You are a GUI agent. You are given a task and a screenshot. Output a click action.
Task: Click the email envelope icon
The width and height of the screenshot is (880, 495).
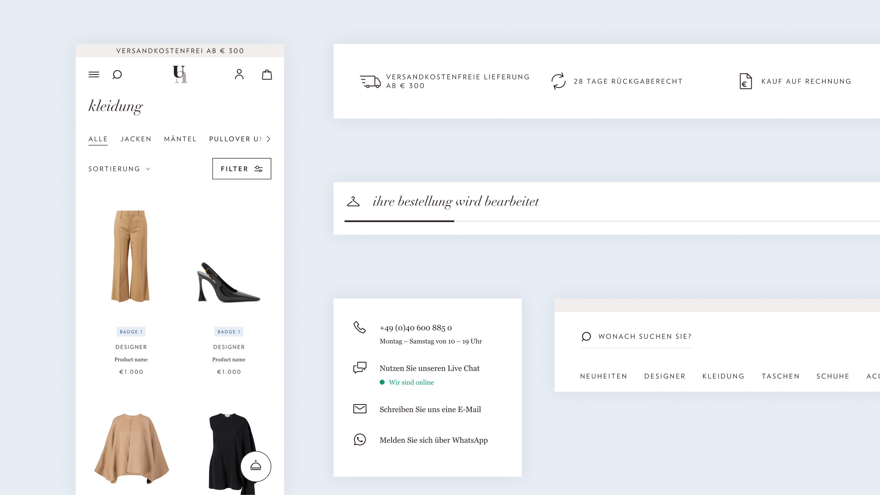pyautogui.click(x=360, y=409)
